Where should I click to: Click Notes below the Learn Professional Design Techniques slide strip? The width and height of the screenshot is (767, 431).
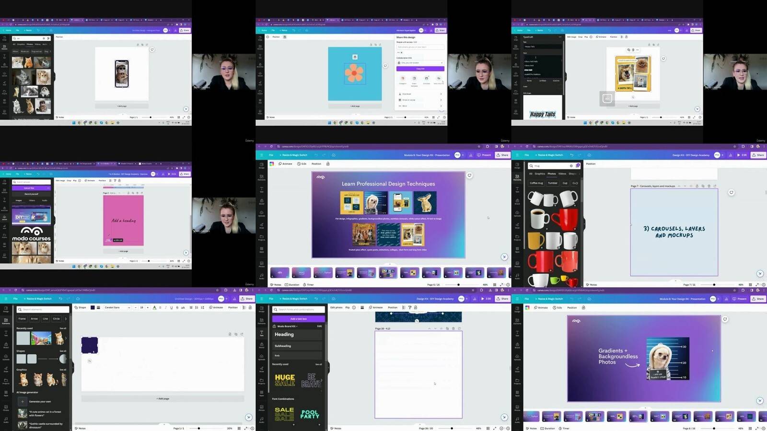click(x=276, y=285)
